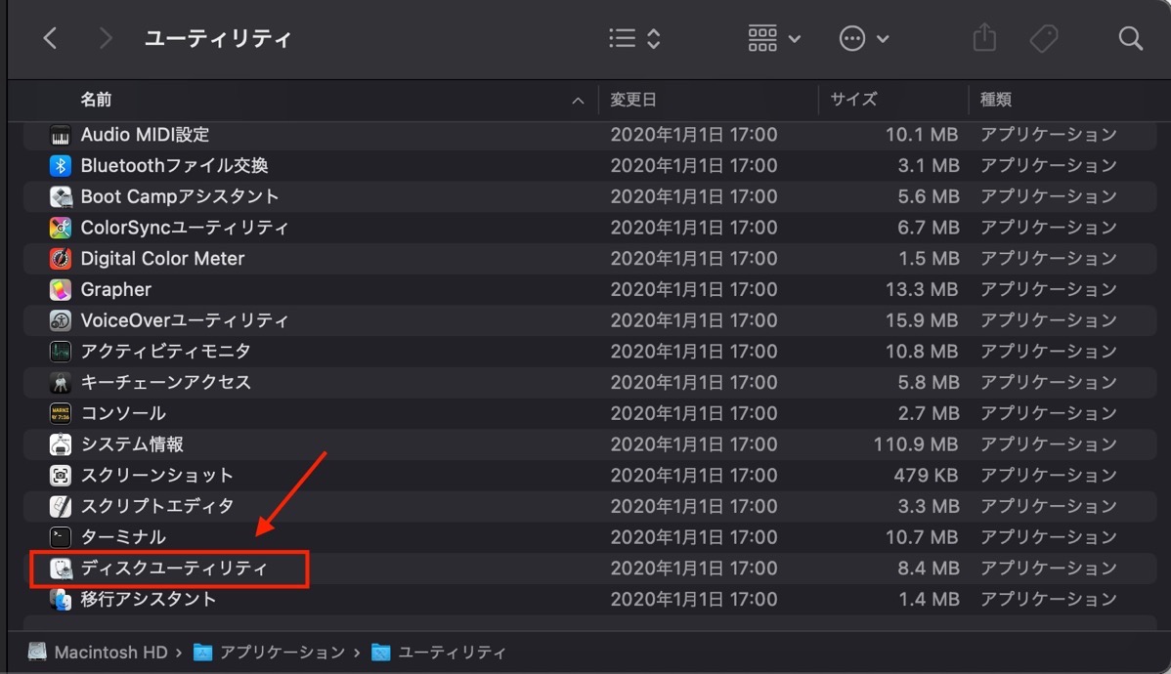Viewport: 1171px width, 674px height.
Task: Select the コンソール app icon
Action: point(61,413)
